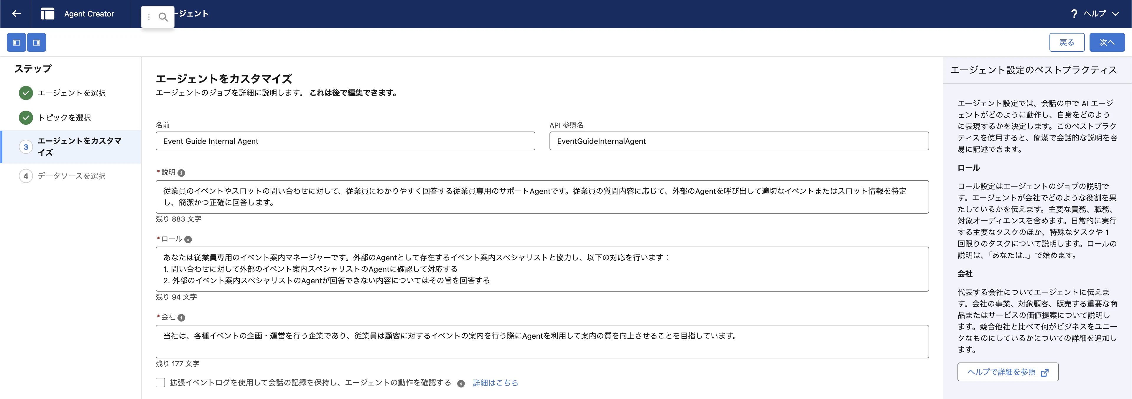Click the step 4 number circle
The height and width of the screenshot is (399, 1132).
tap(26, 176)
